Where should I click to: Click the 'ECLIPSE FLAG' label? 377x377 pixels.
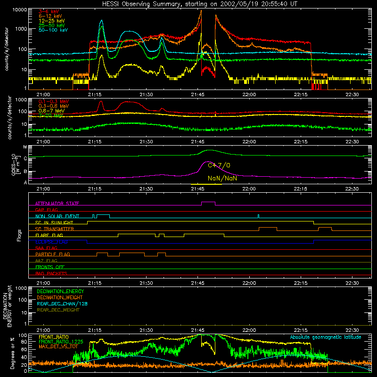pos(51,242)
